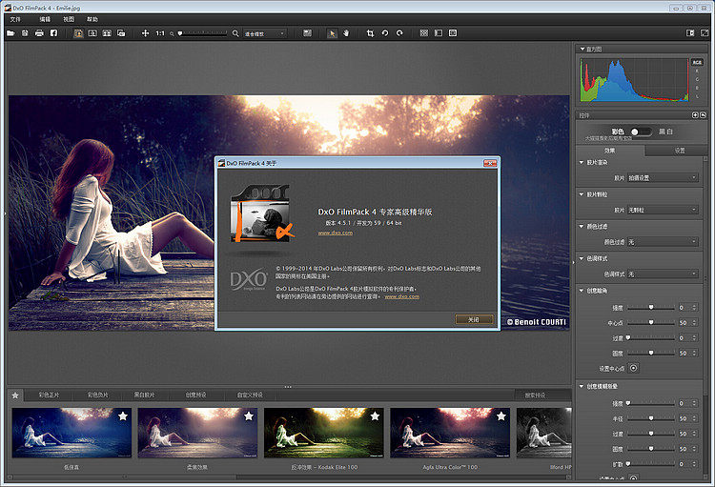This screenshot has width=715, height=487.
Task: Toggle the side panel layout icon
Action: 439,32
